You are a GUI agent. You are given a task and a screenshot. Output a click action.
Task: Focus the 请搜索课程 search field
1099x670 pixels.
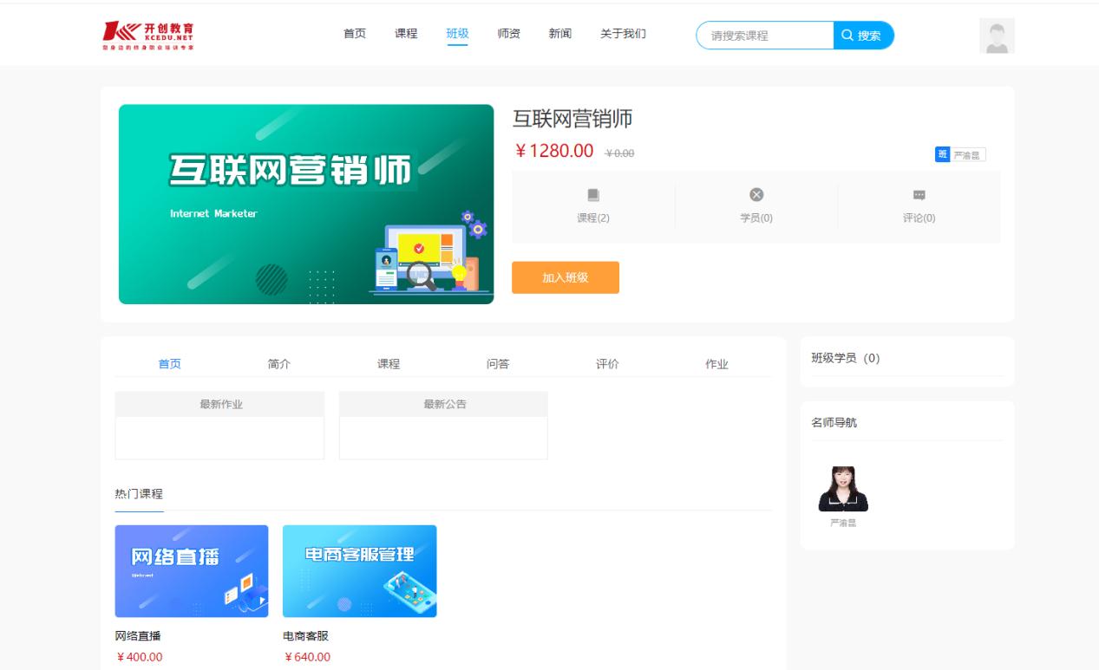point(765,36)
